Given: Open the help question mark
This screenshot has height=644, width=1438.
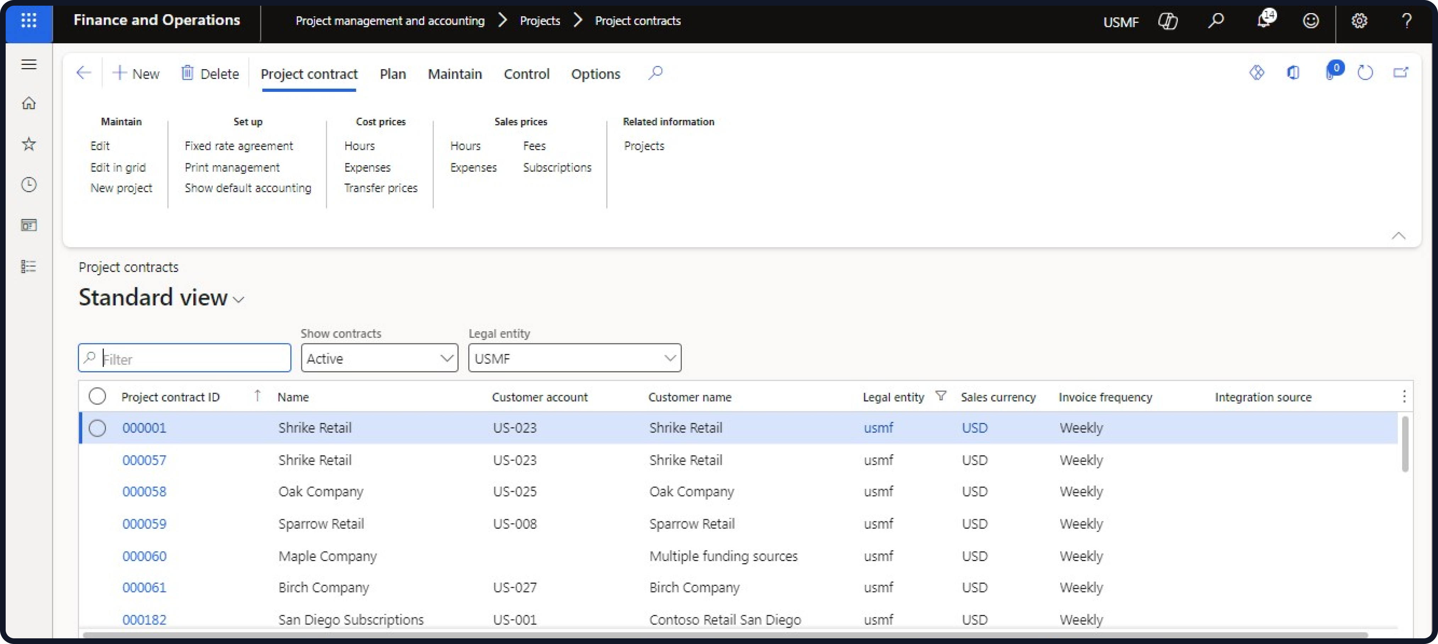Looking at the screenshot, I should pyautogui.click(x=1407, y=21).
